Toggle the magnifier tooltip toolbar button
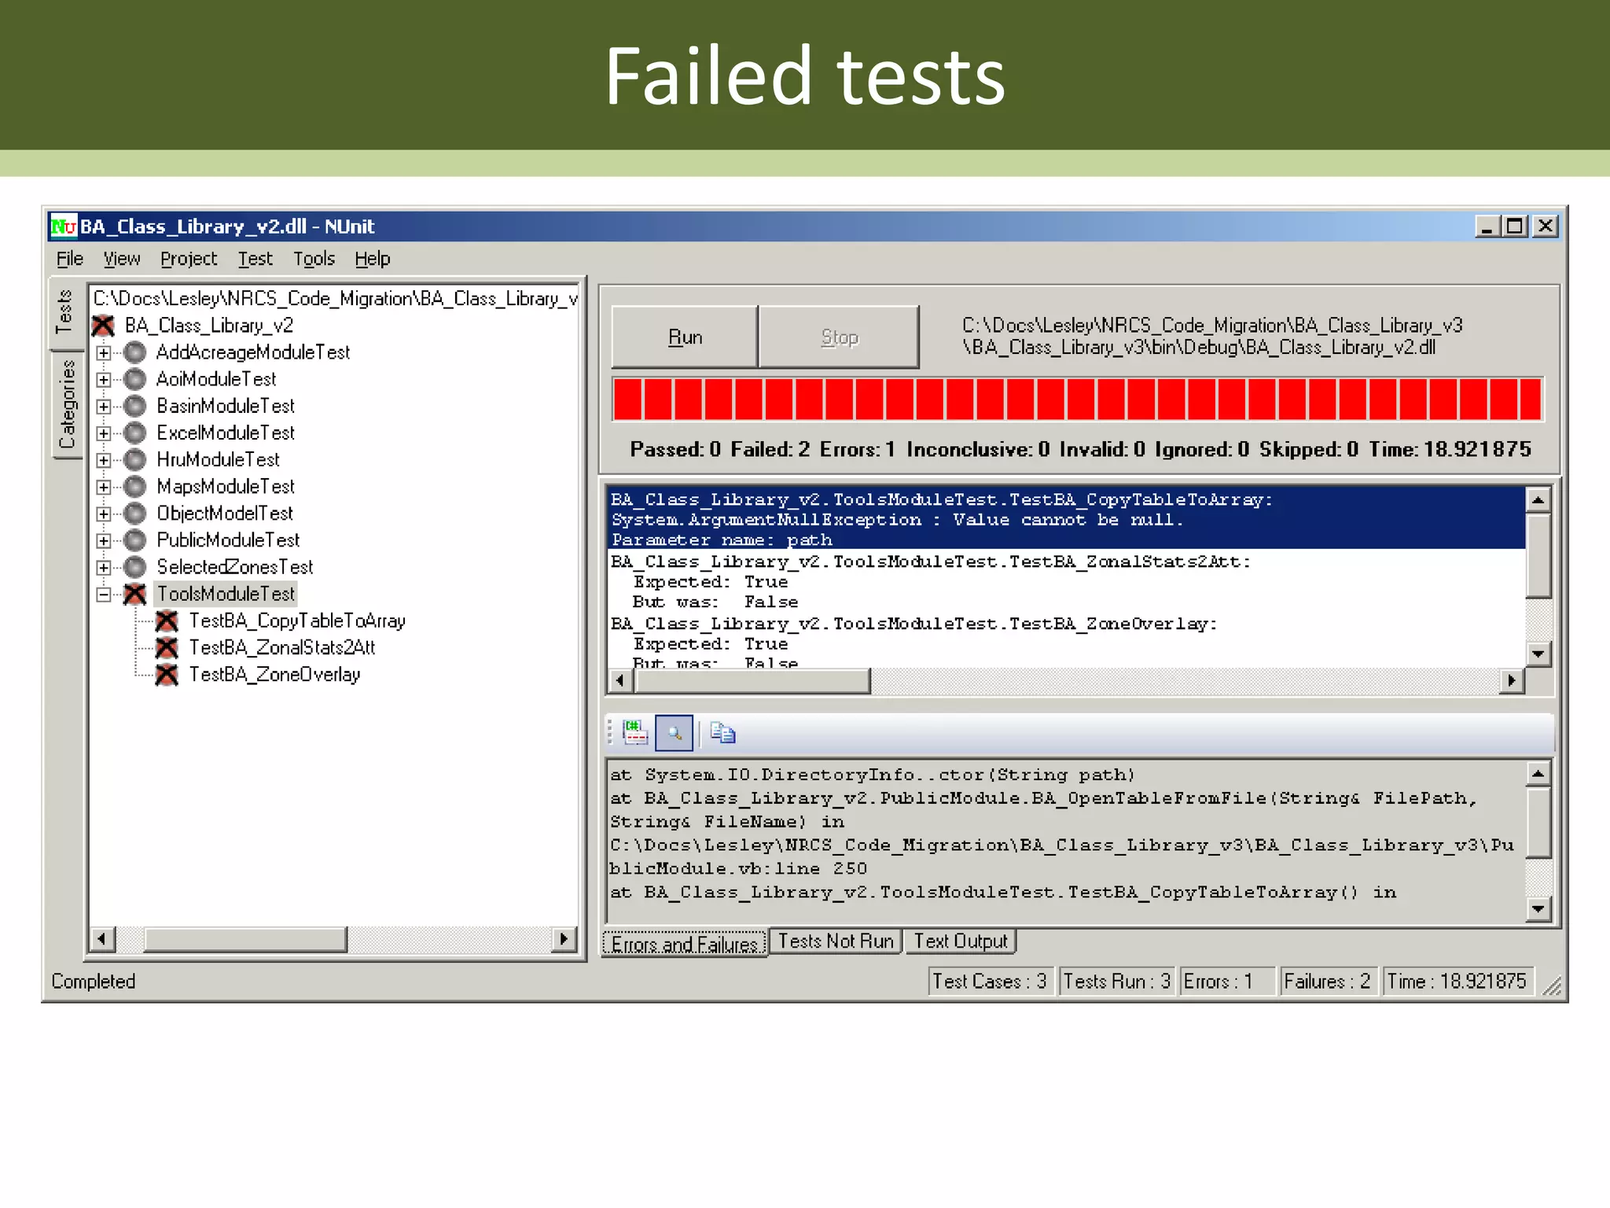This screenshot has width=1610, height=1208. [x=675, y=733]
